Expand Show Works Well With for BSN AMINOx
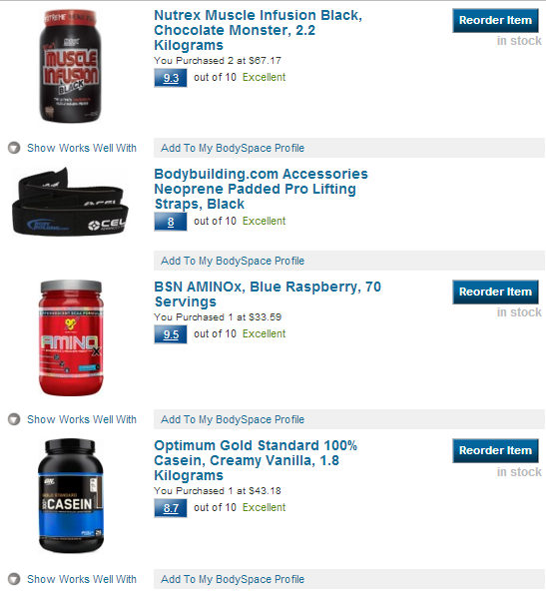The height and width of the screenshot is (593, 546). point(82,419)
